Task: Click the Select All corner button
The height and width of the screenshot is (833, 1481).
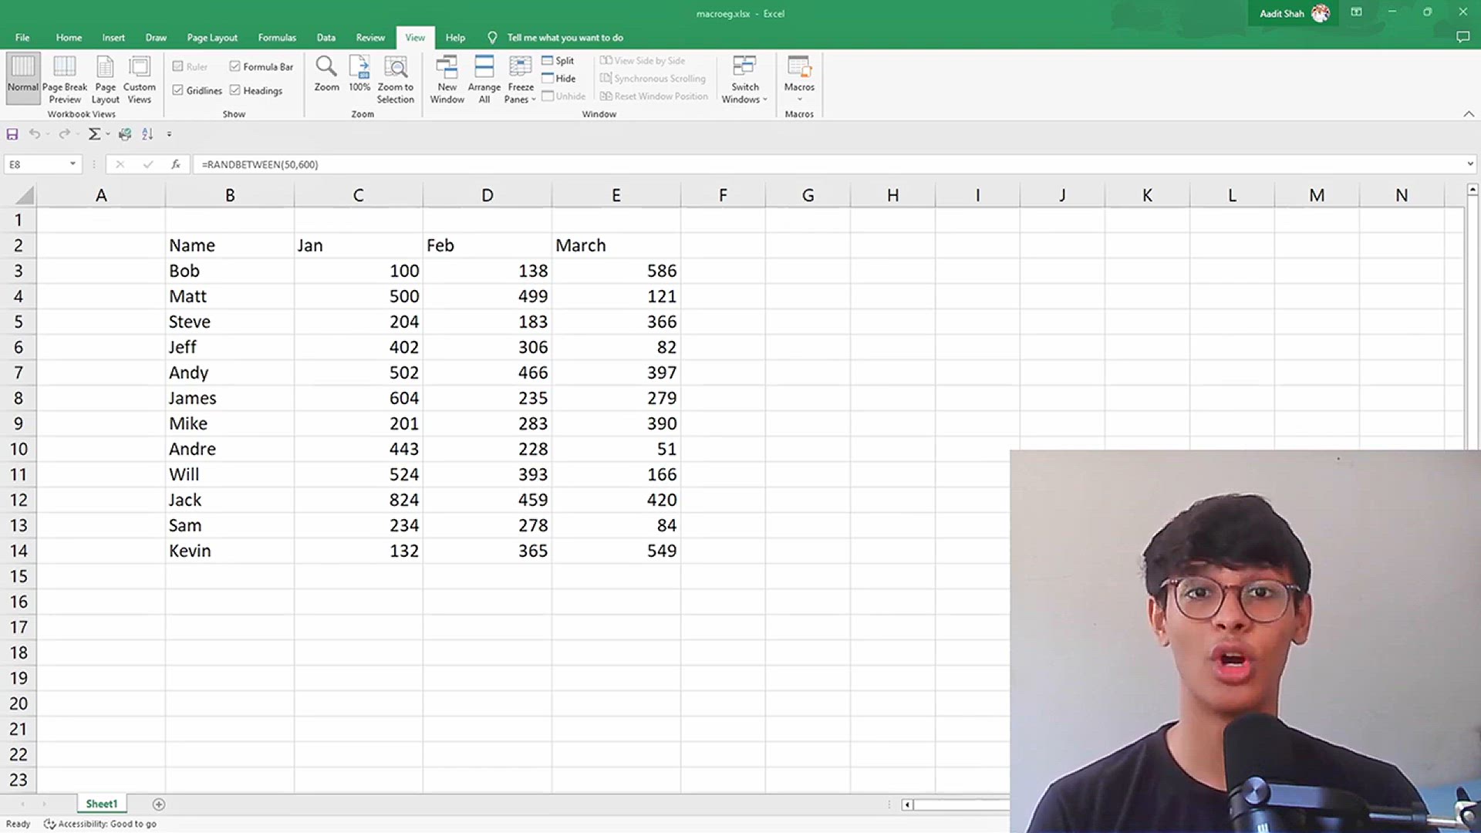Action: click(x=24, y=194)
